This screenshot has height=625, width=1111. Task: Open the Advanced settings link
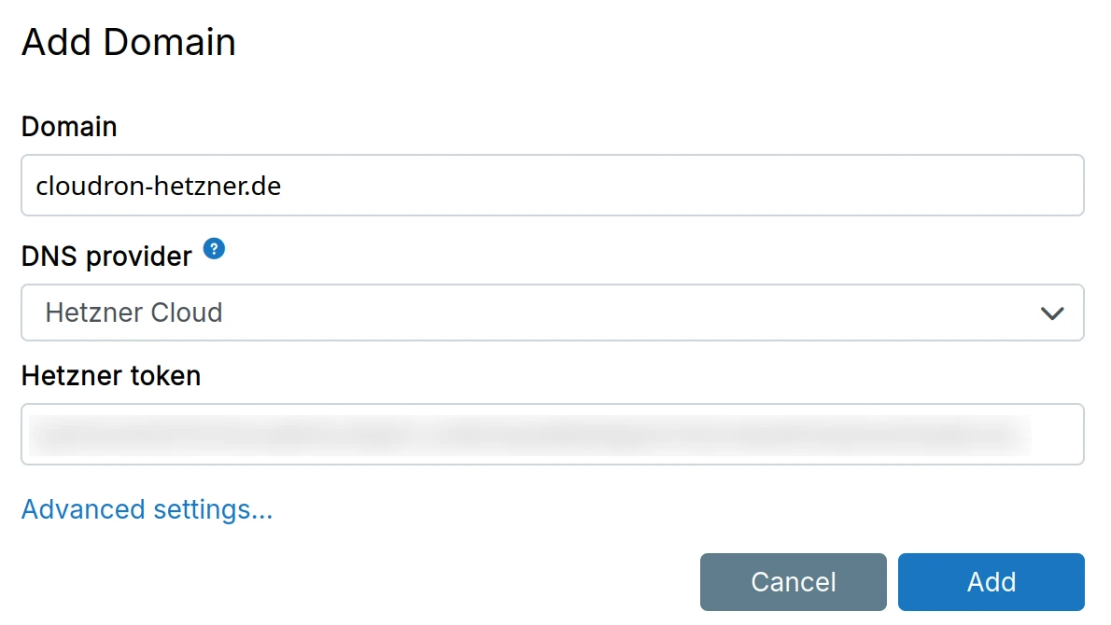point(147,509)
